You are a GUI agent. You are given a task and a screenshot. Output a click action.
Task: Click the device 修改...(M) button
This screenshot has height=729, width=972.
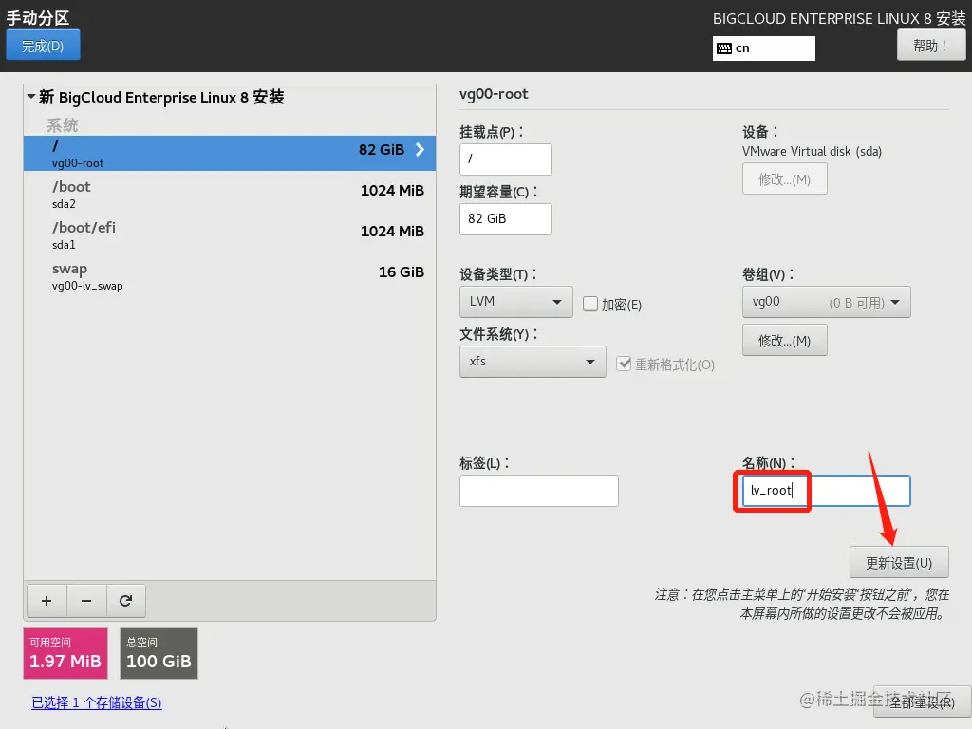click(785, 179)
